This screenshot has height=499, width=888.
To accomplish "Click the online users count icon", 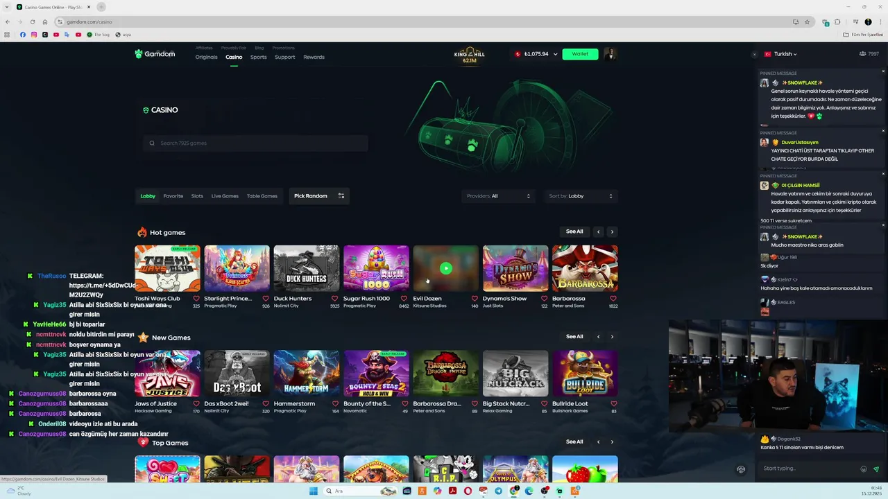I will [x=862, y=54].
